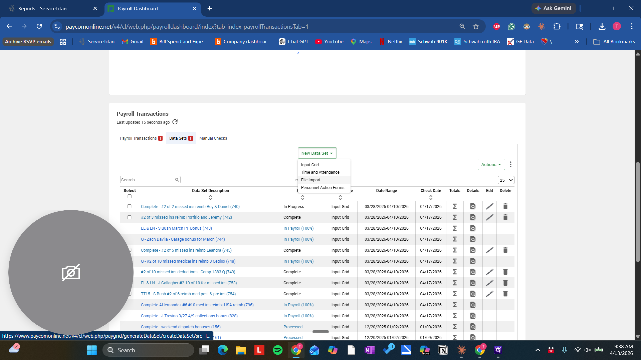Open Totals sigma icon for data set 740
The height and width of the screenshot is (360, 641).
click(454, 207)
